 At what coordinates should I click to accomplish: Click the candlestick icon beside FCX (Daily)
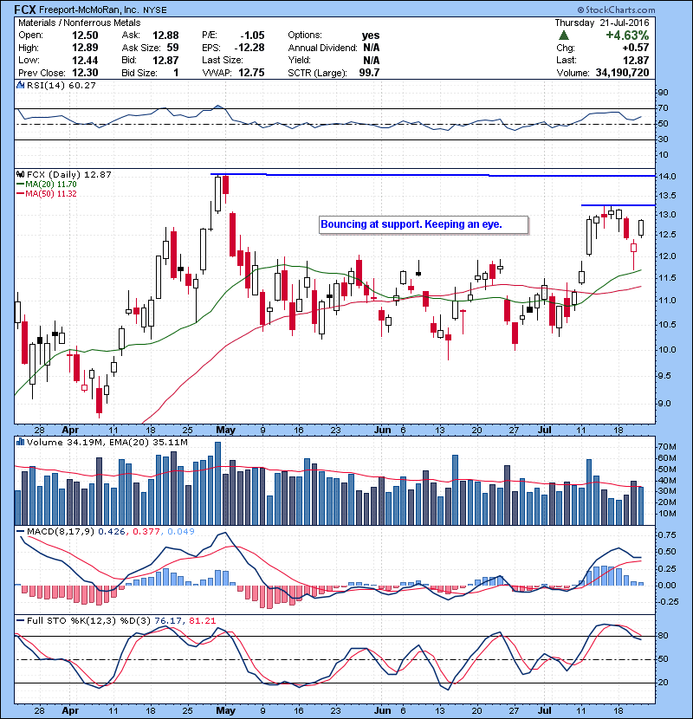(20, 174)
